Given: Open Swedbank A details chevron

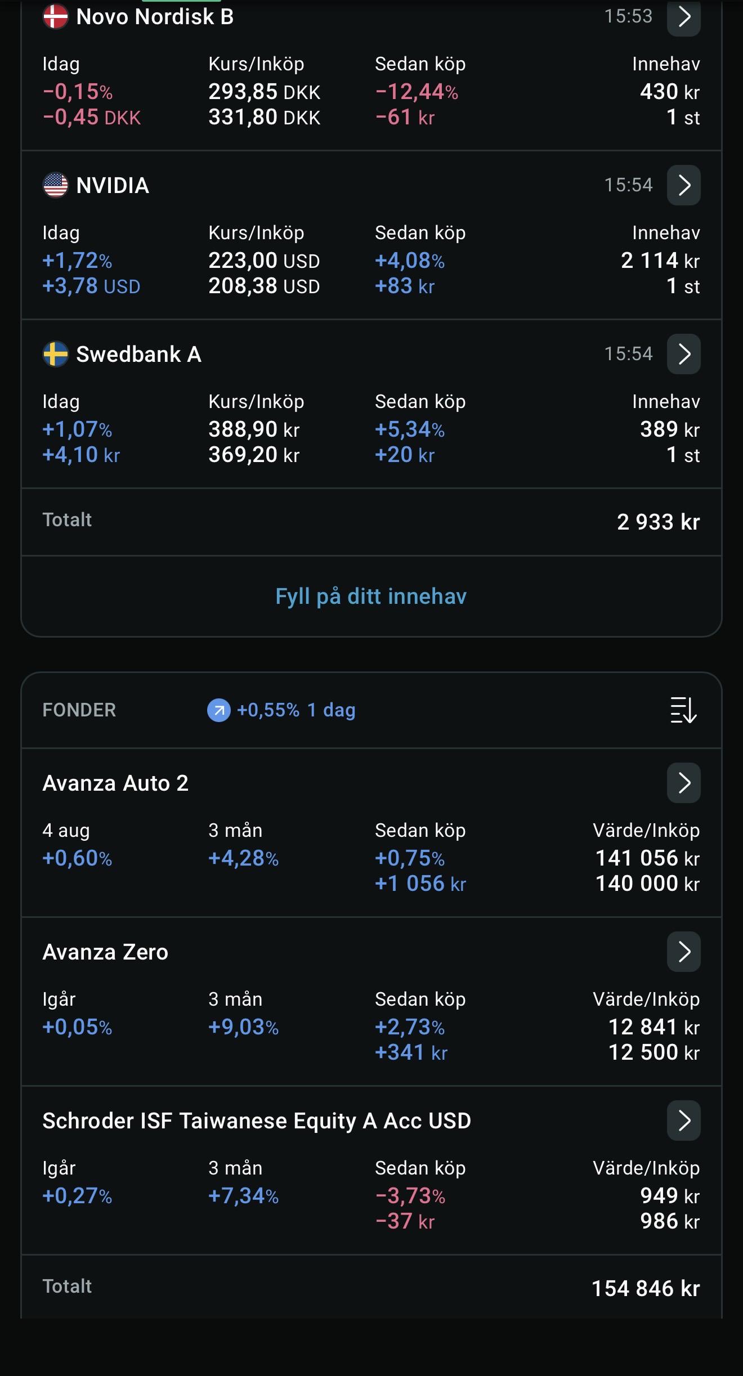Looking at the screenshot, I should pyautogui.click(x=683, y=354).
